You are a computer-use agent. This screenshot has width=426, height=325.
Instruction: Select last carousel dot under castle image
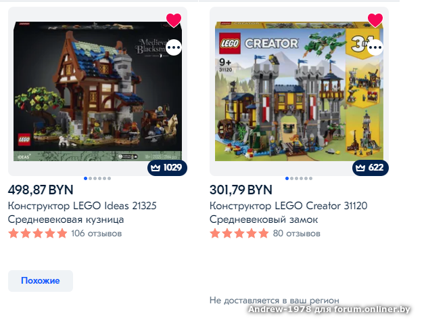point(310,178)
